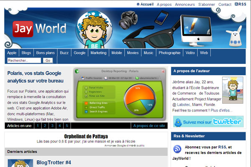Click the Traffic Sources tab in Polaris
Viewport: 251px width, 167px height.
92,78
